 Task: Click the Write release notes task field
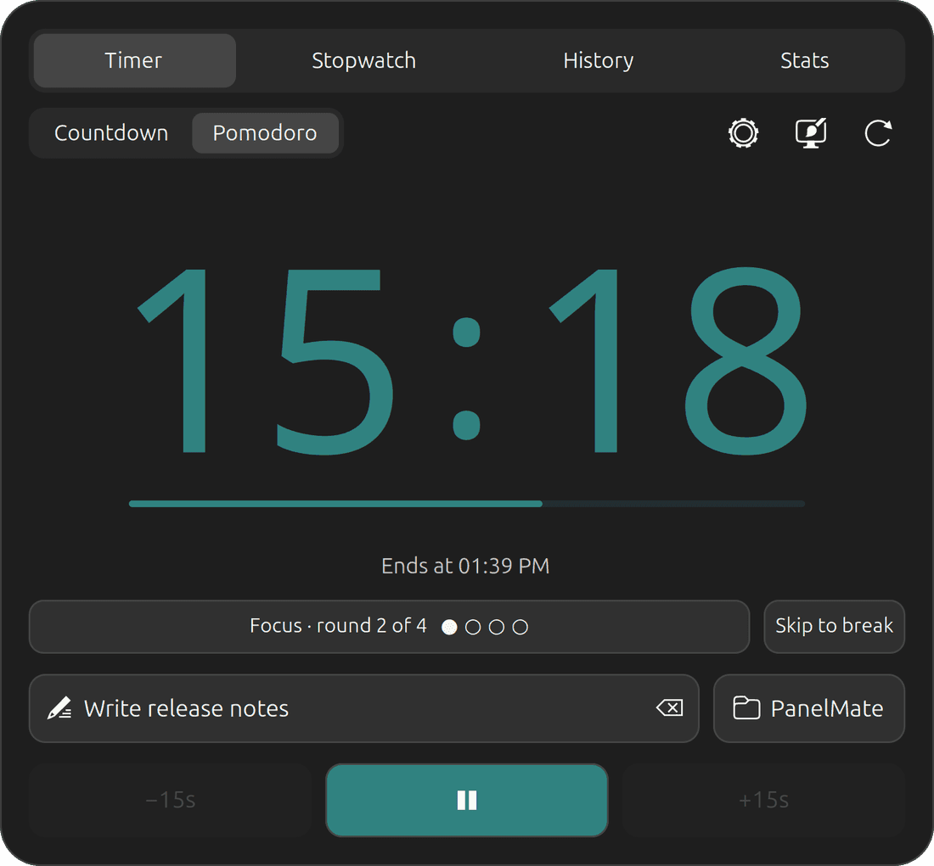coord(364,708)
